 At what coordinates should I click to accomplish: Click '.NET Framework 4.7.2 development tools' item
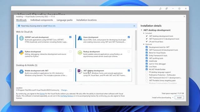point(164,39)
